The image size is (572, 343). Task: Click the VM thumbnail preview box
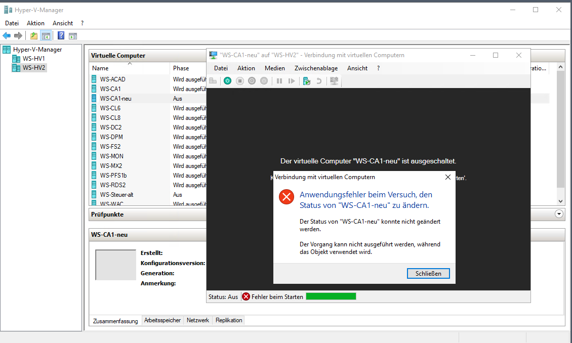[x=115, y=265]
